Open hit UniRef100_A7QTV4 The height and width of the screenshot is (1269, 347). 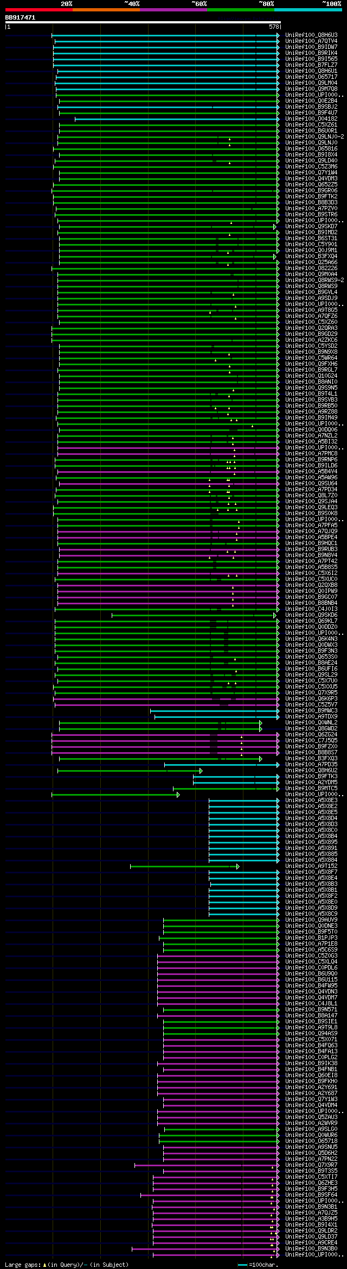[x=311, y=41]
